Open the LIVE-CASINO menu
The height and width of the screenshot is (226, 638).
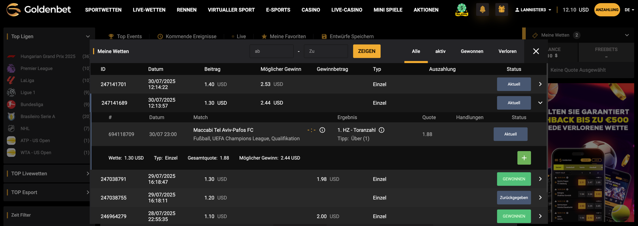coord(347,10)
